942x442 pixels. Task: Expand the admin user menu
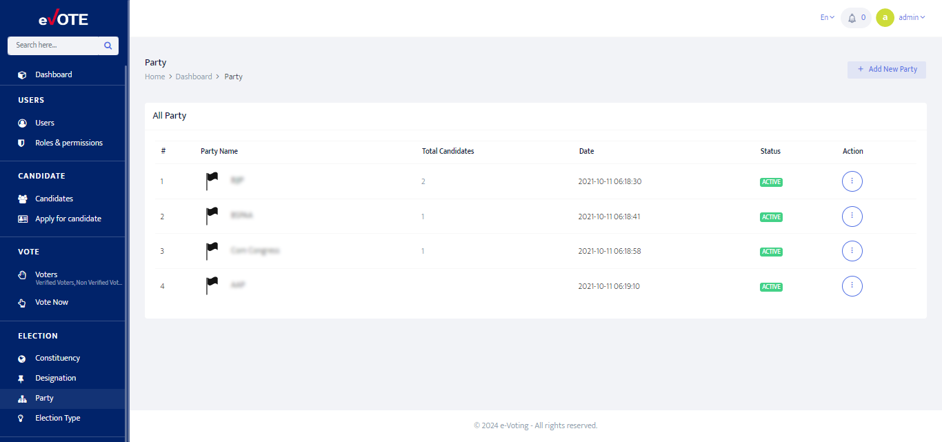tap(911, 18)
